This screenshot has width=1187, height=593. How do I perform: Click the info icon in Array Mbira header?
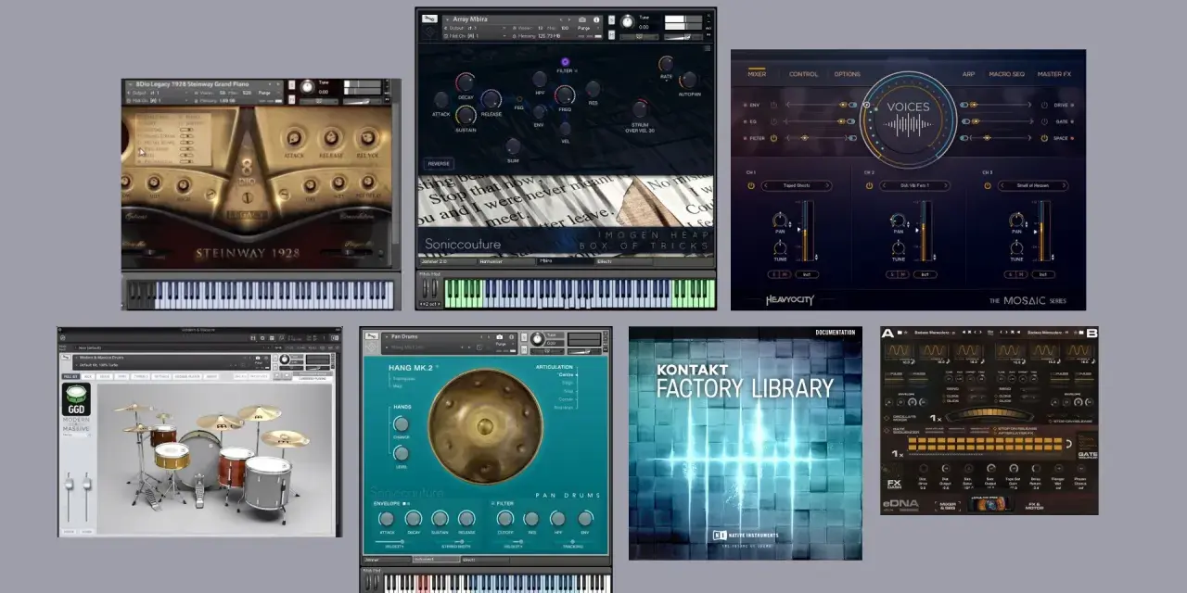point(596,19)
